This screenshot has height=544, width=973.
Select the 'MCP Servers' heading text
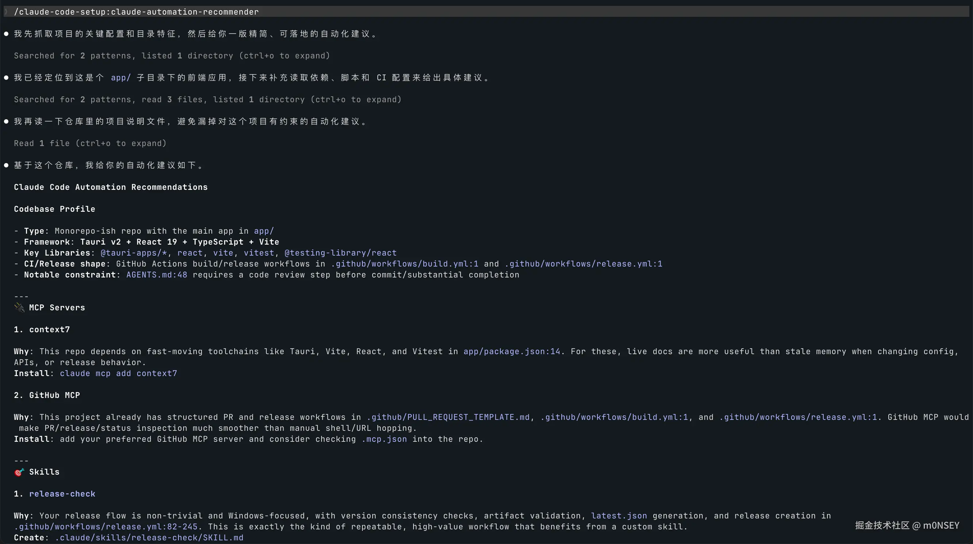(x=57, y=308)
